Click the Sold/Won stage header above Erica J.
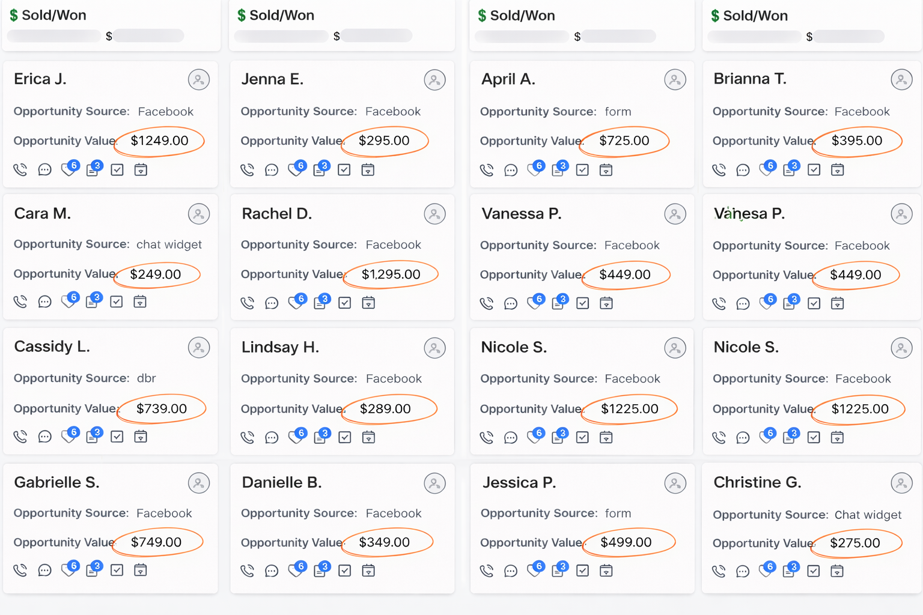 [x=54, y=16]
